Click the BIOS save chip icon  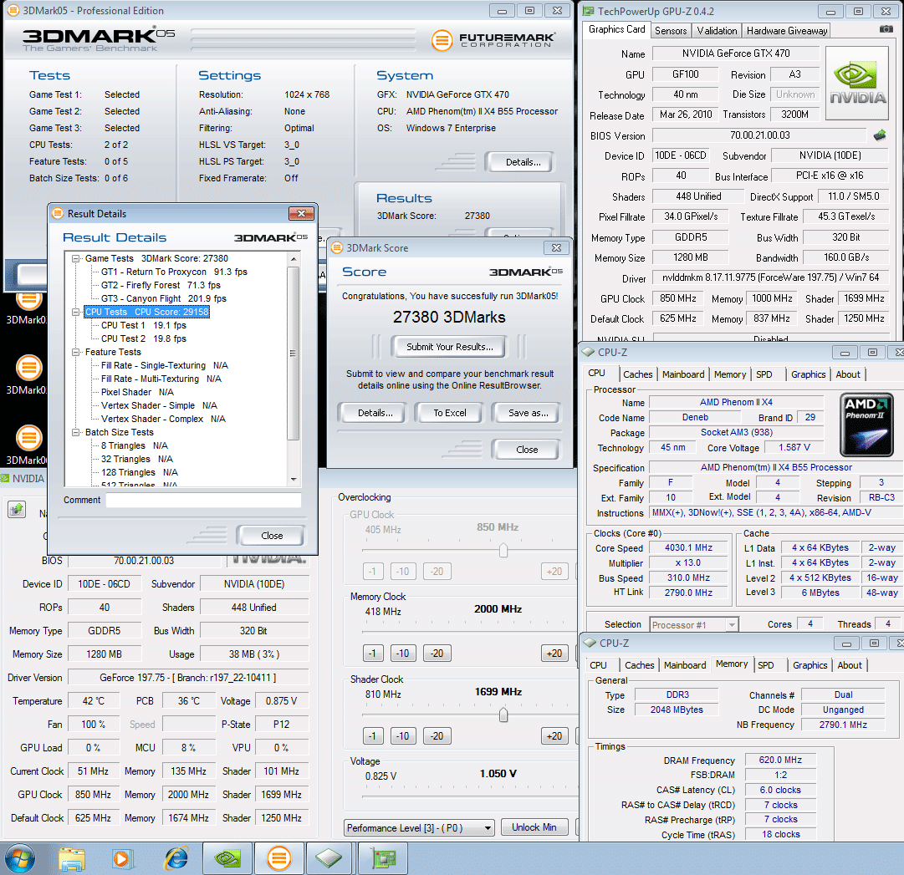[879, 135]
